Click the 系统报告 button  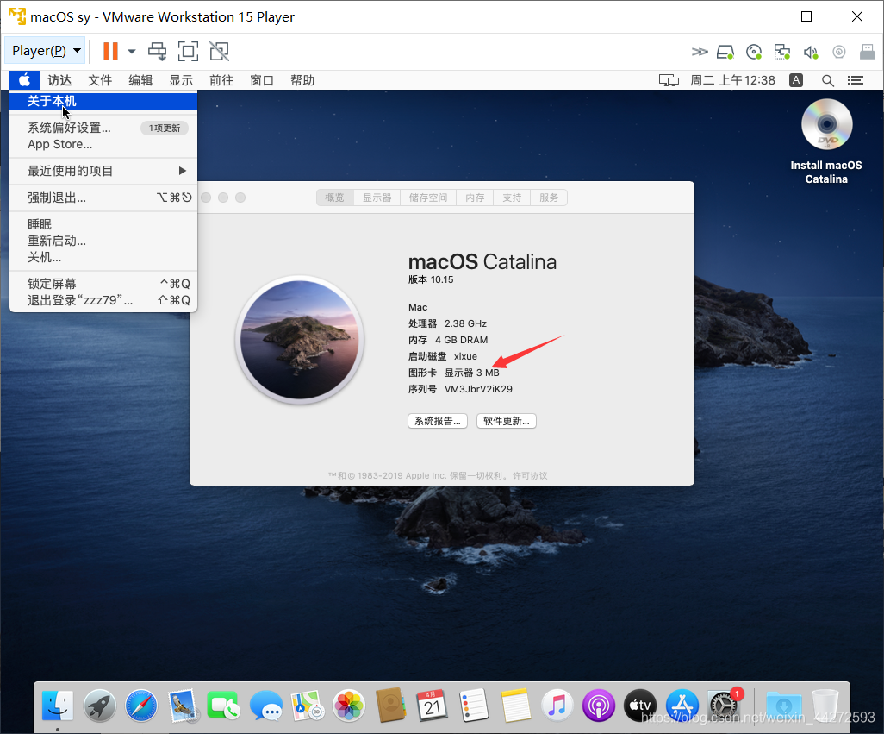(x=437, y=421)
